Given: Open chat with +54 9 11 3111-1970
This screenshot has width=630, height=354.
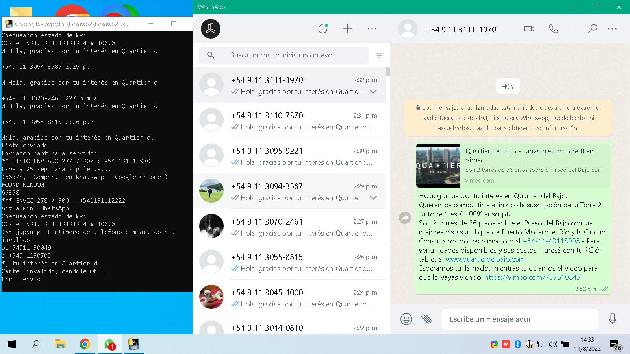Looking at the screenshot, I should pyautogui.click(x=289, y=85).
